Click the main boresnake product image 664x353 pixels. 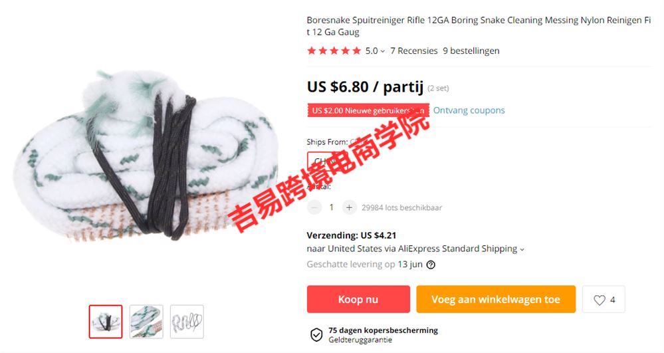146,156
